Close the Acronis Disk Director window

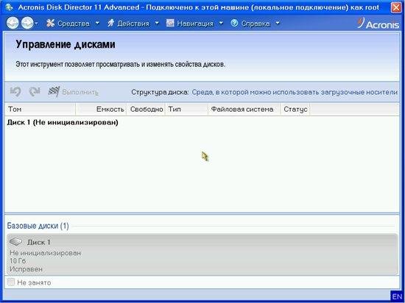click(396, 7)
